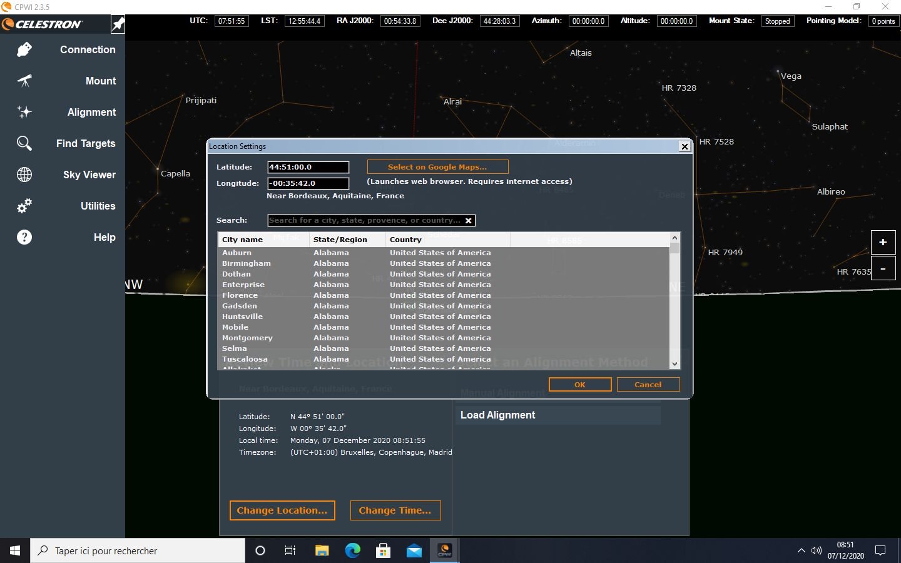Show hidden system tray icons
The image size is (901, 563).
click(801, 550)
